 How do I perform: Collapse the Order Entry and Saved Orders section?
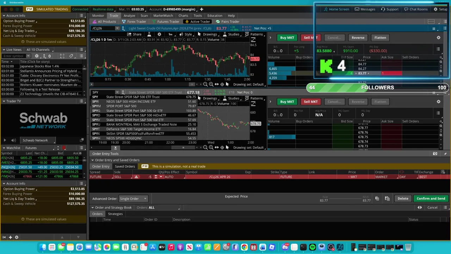pos(92,160)
